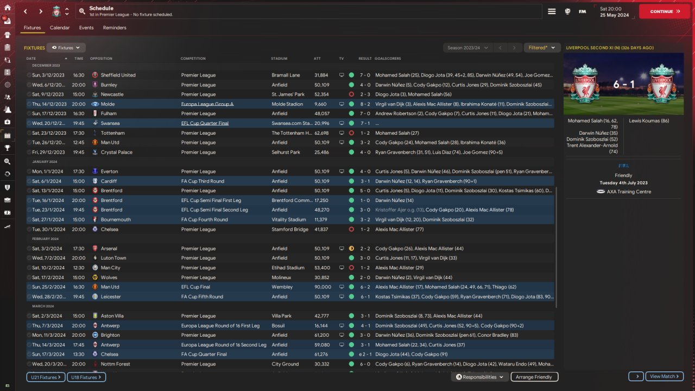Viewport: 695px width, 391px height.
Task: Tick the Luton Town row check circle
Action: click(29, 258)
